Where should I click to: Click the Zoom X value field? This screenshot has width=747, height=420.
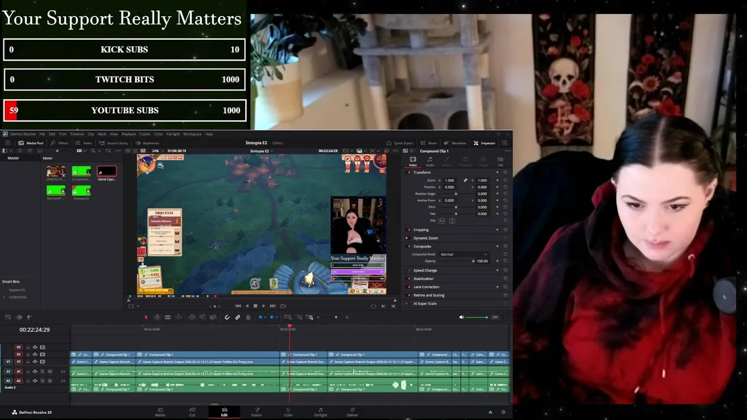(449, 180)
